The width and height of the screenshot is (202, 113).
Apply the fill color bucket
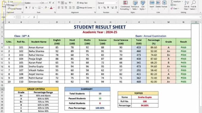46,8
